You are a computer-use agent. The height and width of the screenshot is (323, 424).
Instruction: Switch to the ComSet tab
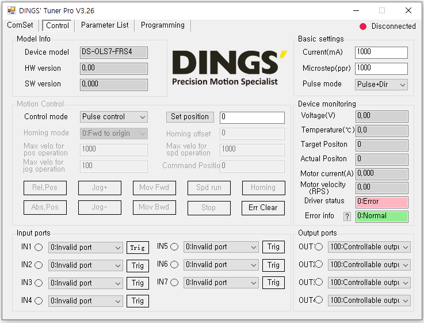point(20,25)
